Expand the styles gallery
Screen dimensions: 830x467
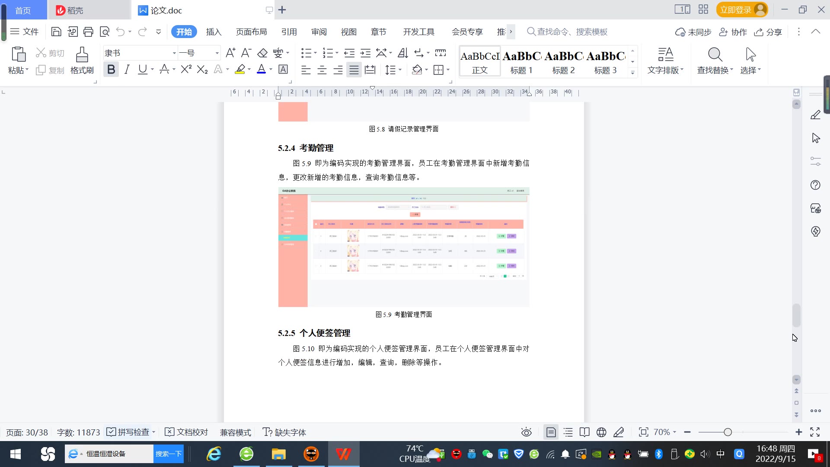click(632, 73)
